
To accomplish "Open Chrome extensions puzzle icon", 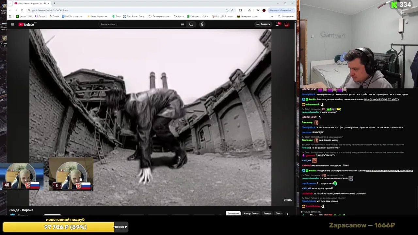I will click(x=241, y=10).
